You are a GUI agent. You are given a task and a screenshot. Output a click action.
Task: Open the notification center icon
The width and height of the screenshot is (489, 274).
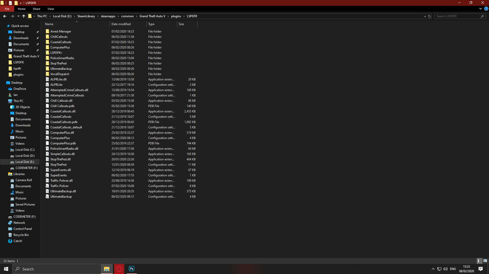tap(481, 269)
